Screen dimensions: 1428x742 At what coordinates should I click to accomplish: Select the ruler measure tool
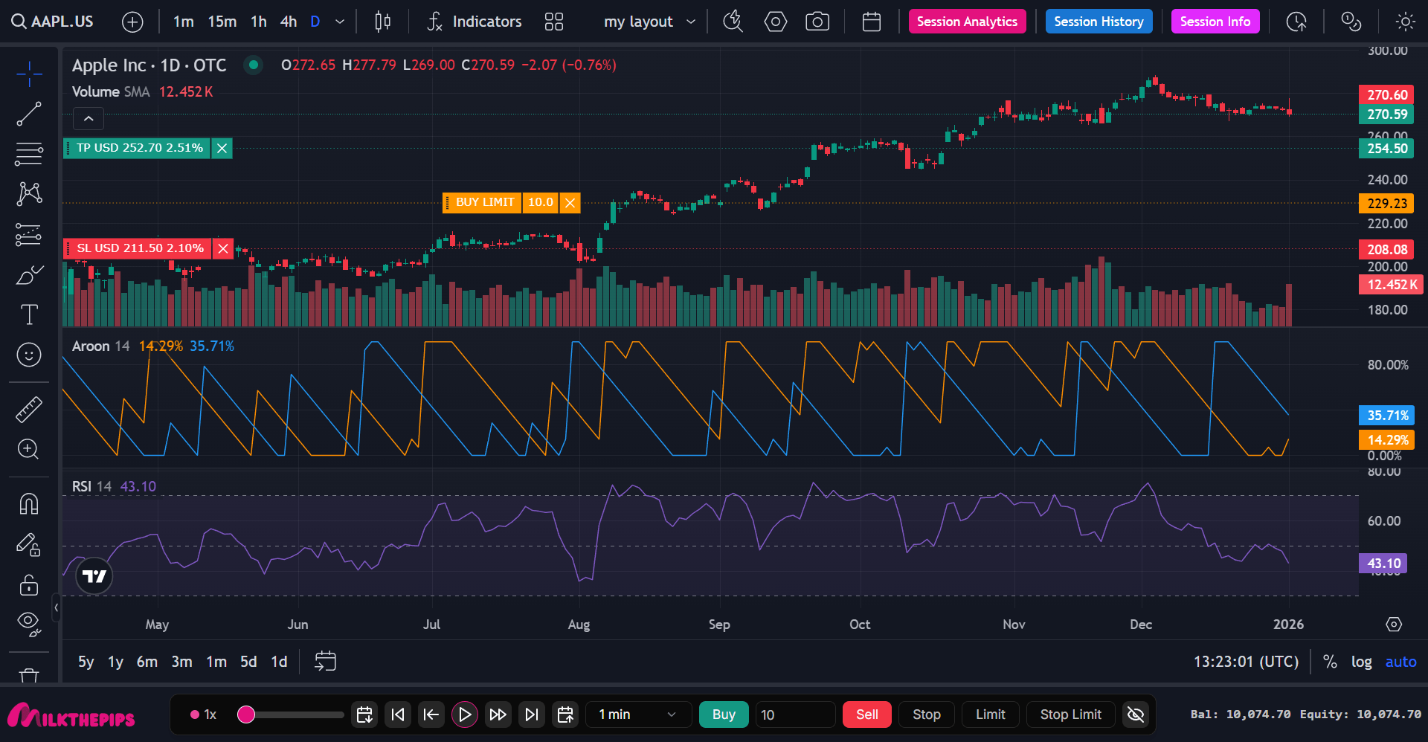(29, 410)
